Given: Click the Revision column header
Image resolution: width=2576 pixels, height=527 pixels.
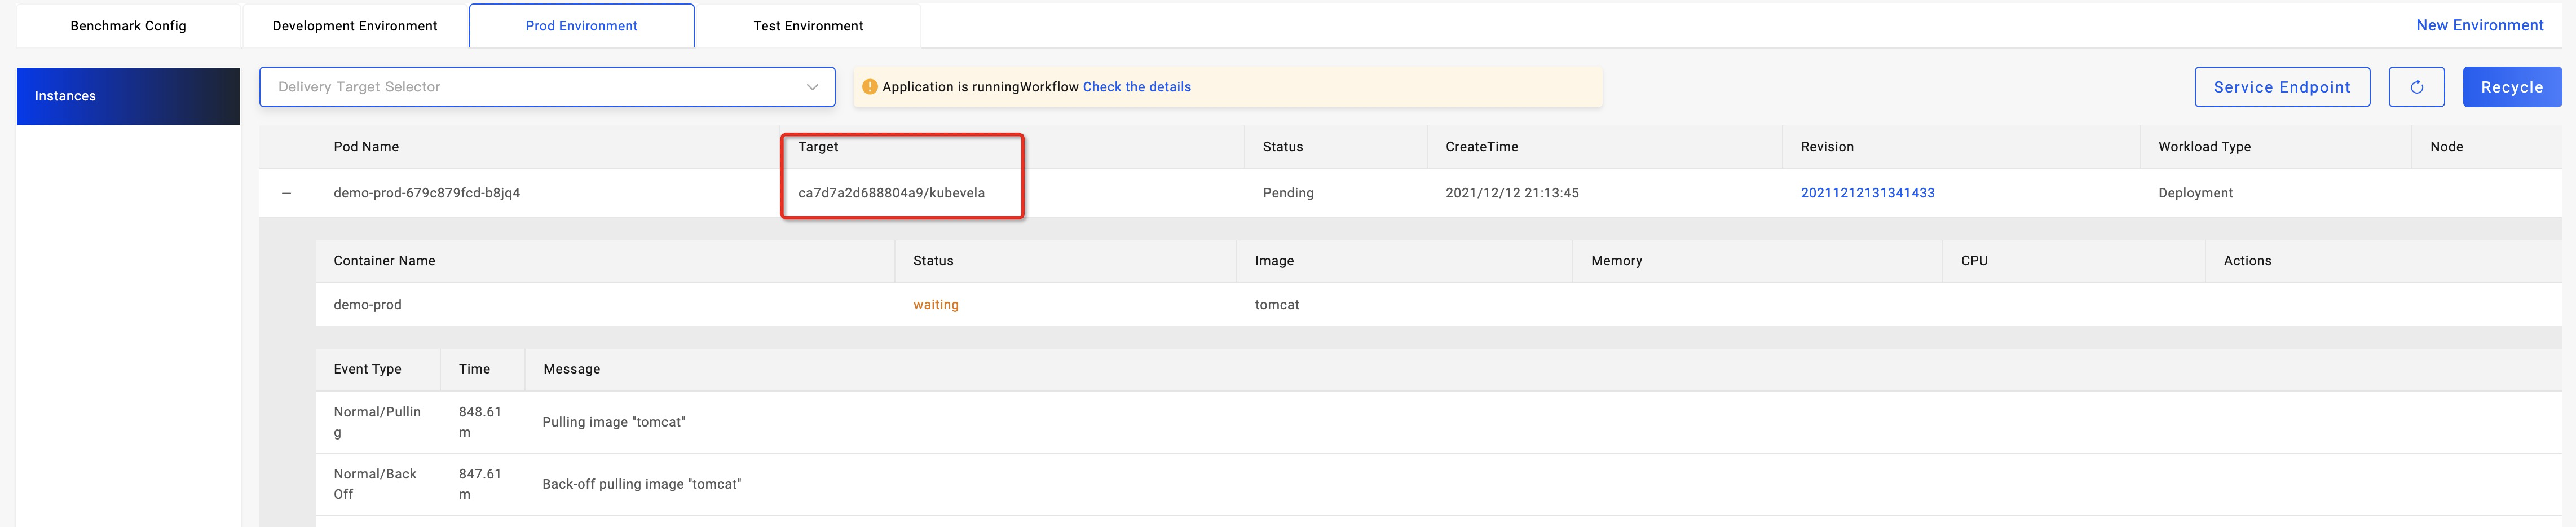Looking at the screenshot, I should point(1827,147).
